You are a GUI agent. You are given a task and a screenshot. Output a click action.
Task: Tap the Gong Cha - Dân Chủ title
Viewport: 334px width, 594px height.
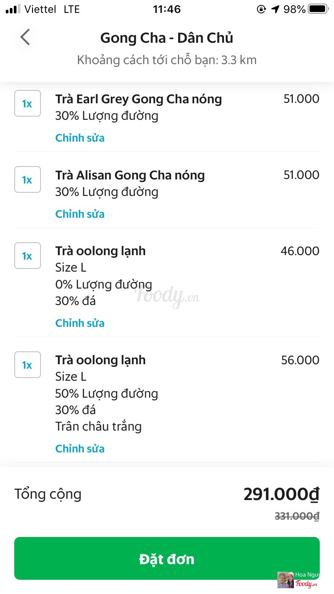[167, 38]
